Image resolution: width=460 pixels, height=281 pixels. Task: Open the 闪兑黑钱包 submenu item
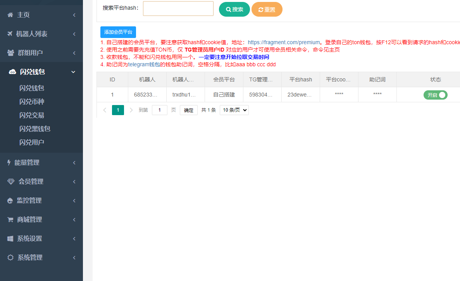pyautogui.click(x=34, y=129)
